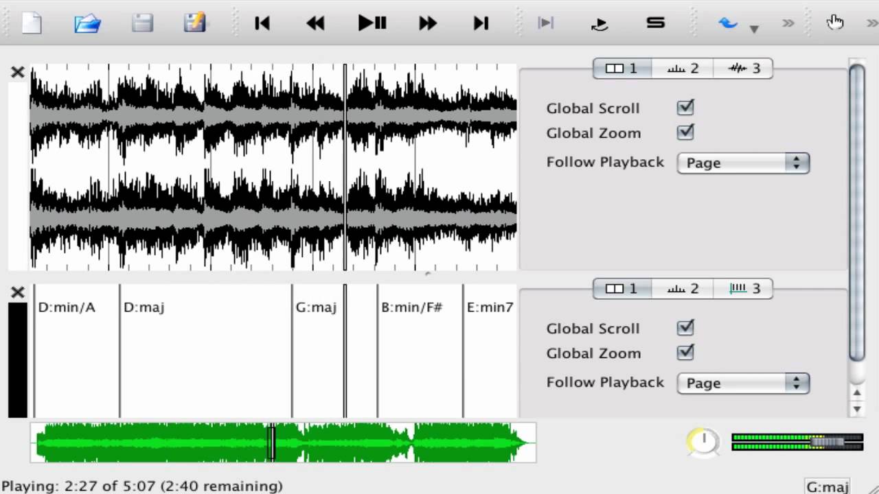Uncheck Global Zoom in the waveform pane
The height and width of the screenshot is (494, 879).
(x=685, y=132)
